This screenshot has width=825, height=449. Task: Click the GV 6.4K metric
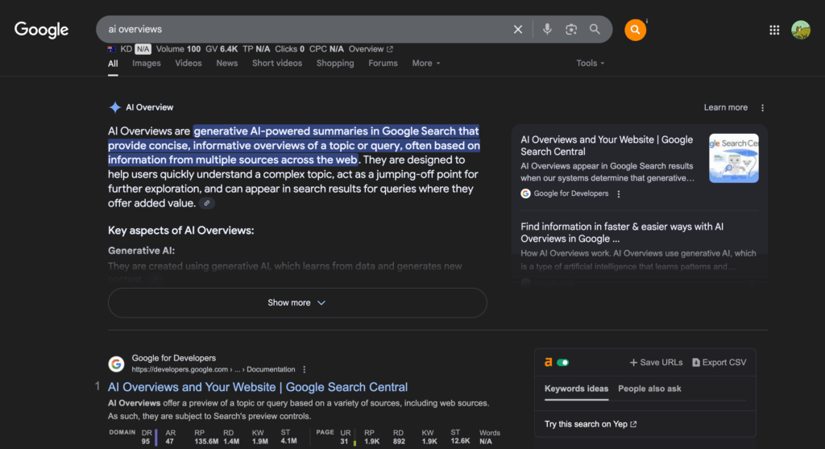click(222, 49)
